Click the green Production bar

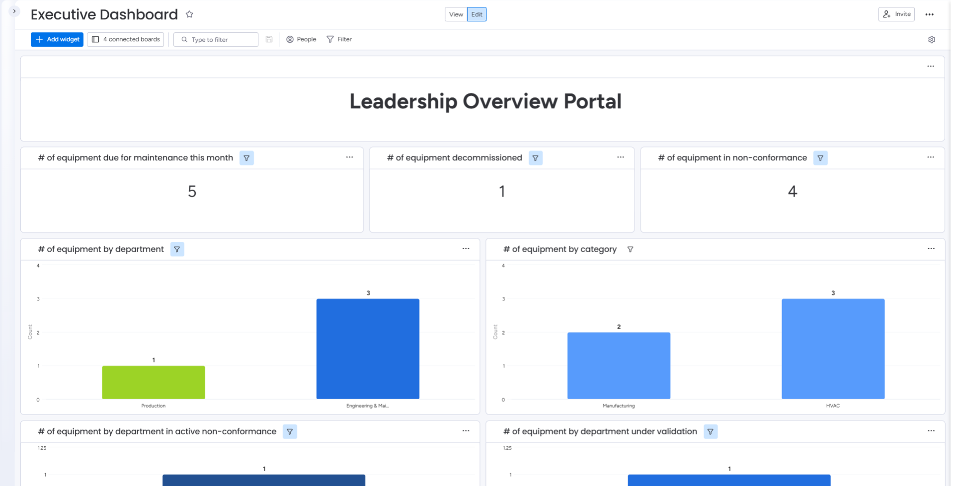tap(154, 382)
